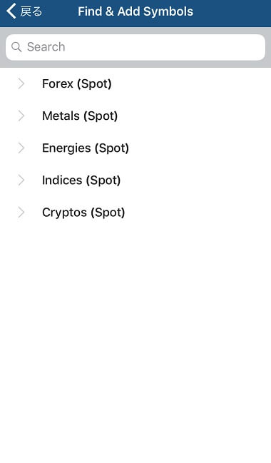The image size is (271, 463).
Task: Click the empty area below Cryptos (Spot)
Action: coord(135,340)
